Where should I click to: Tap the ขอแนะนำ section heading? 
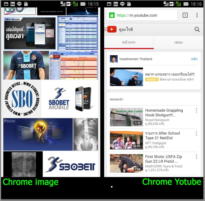[117, 99]
